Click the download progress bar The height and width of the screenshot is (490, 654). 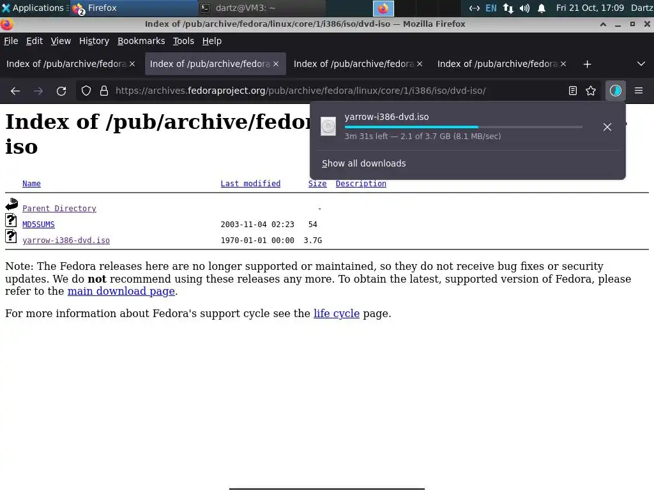[464, 127]
